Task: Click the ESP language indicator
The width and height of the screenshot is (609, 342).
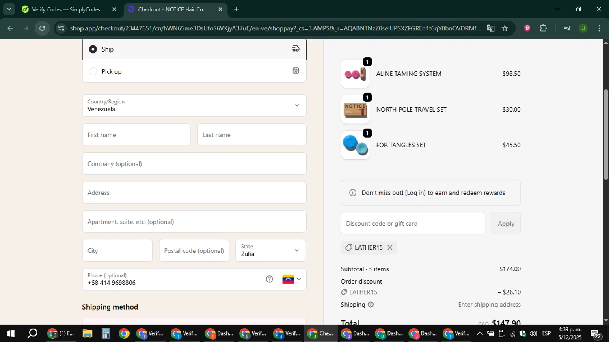Action: (546, 333)
